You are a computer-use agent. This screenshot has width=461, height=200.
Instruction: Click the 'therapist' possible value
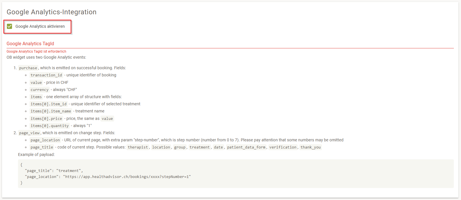138,147
